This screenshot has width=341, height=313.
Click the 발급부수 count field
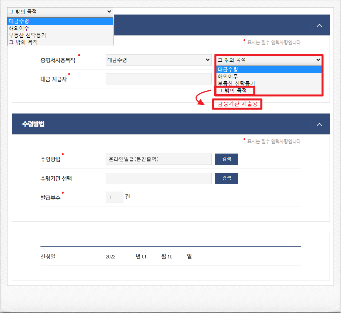coord(114,198)
